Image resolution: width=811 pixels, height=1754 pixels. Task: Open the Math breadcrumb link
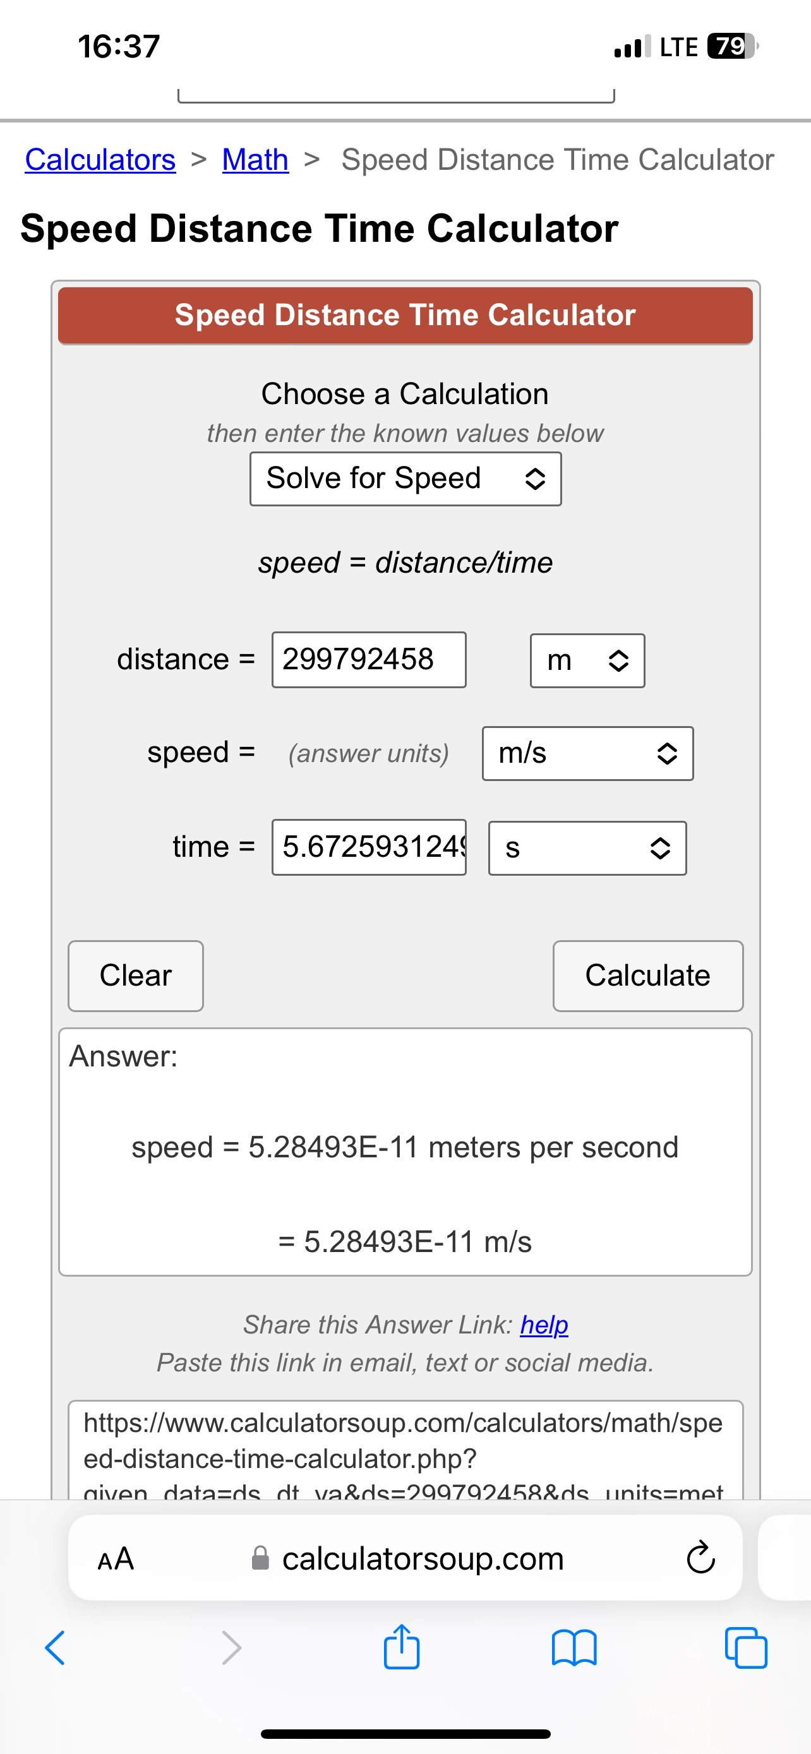(255, 160)
